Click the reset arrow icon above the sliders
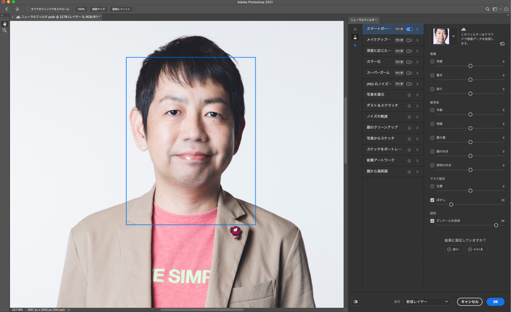The height and width of the screenshot is (312, 511). (502, 44)
